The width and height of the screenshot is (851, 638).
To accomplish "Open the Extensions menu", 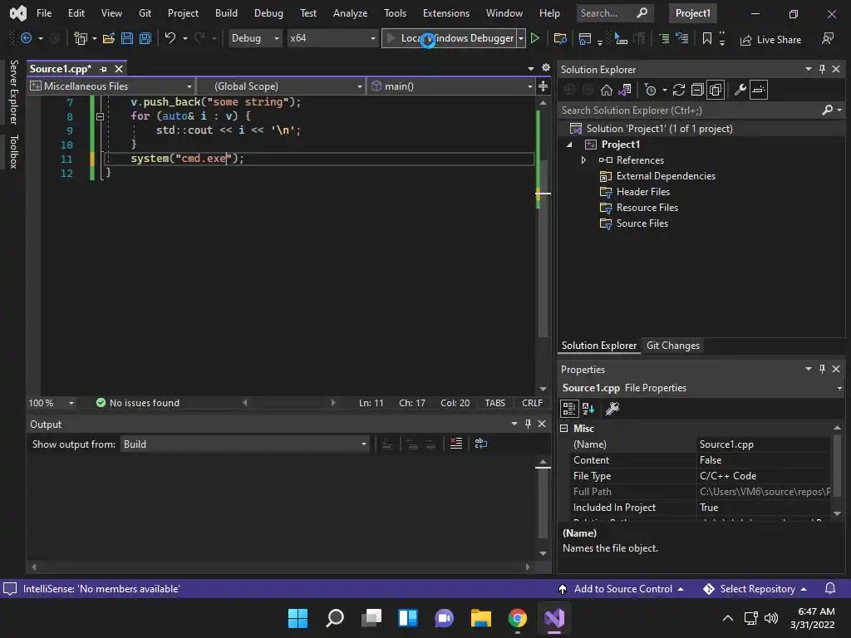I will coord(446,13).
